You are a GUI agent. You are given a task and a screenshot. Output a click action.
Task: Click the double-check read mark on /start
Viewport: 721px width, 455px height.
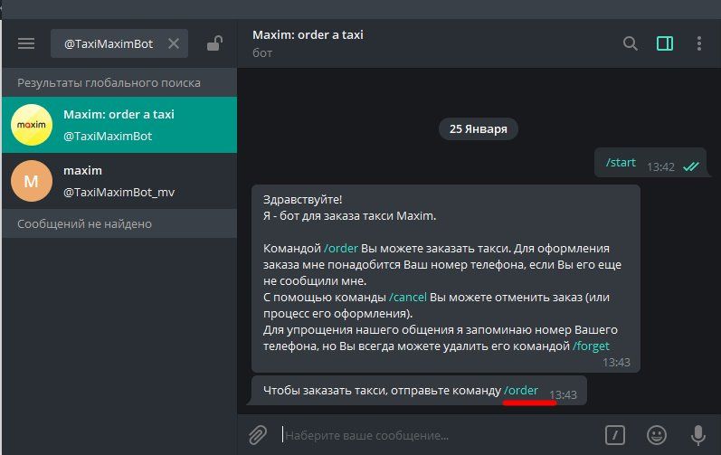tap(690, 166)
